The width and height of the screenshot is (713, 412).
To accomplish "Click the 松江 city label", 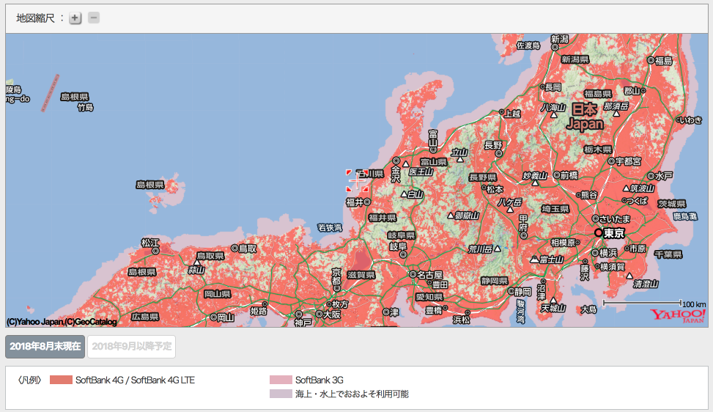I will [150, 243].
